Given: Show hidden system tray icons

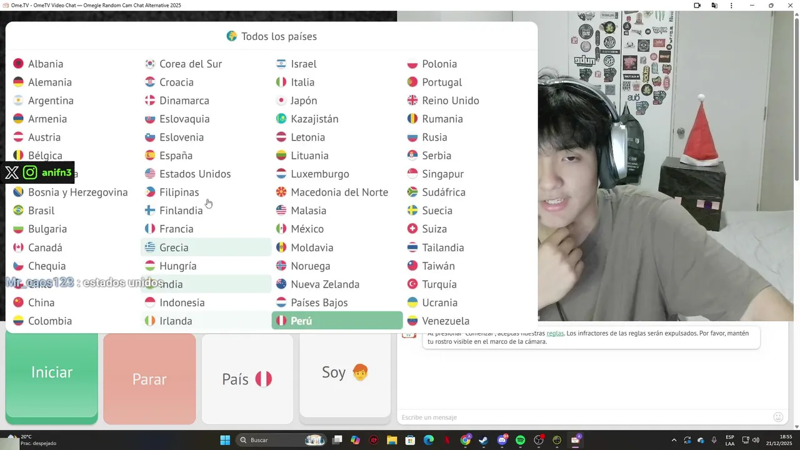Looking at the screenshot, I should point(674,440).
